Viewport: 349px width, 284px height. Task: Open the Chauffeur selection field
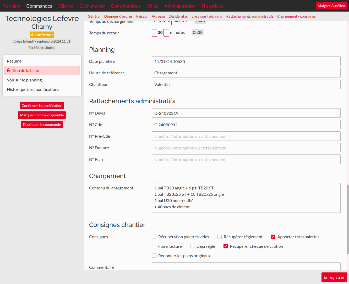point(246,84)
